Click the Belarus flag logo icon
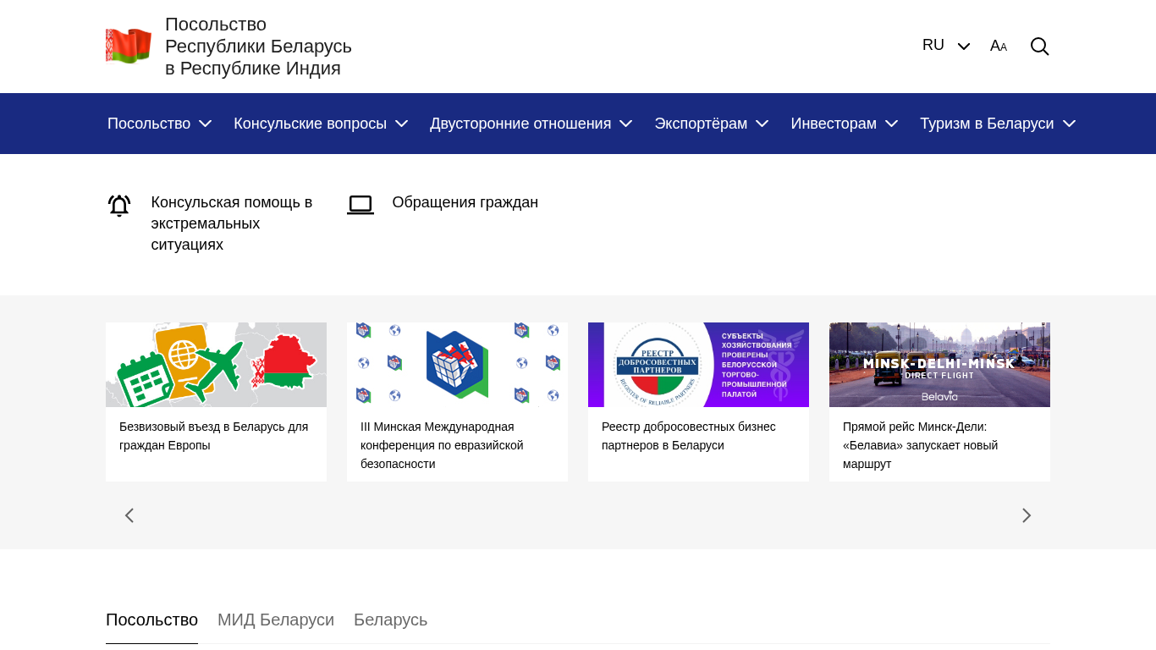The image size is (1156, 650). coord(129,47)
